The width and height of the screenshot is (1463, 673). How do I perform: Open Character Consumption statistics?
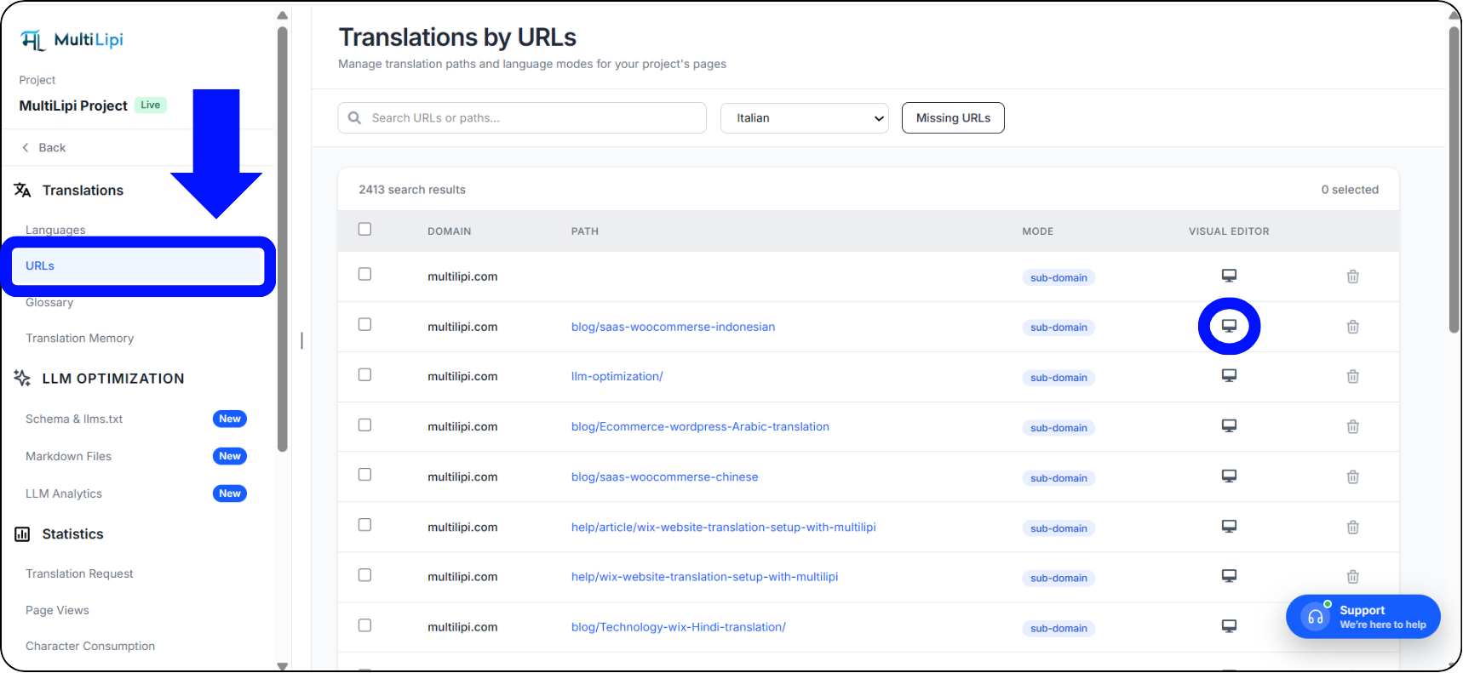90,647
